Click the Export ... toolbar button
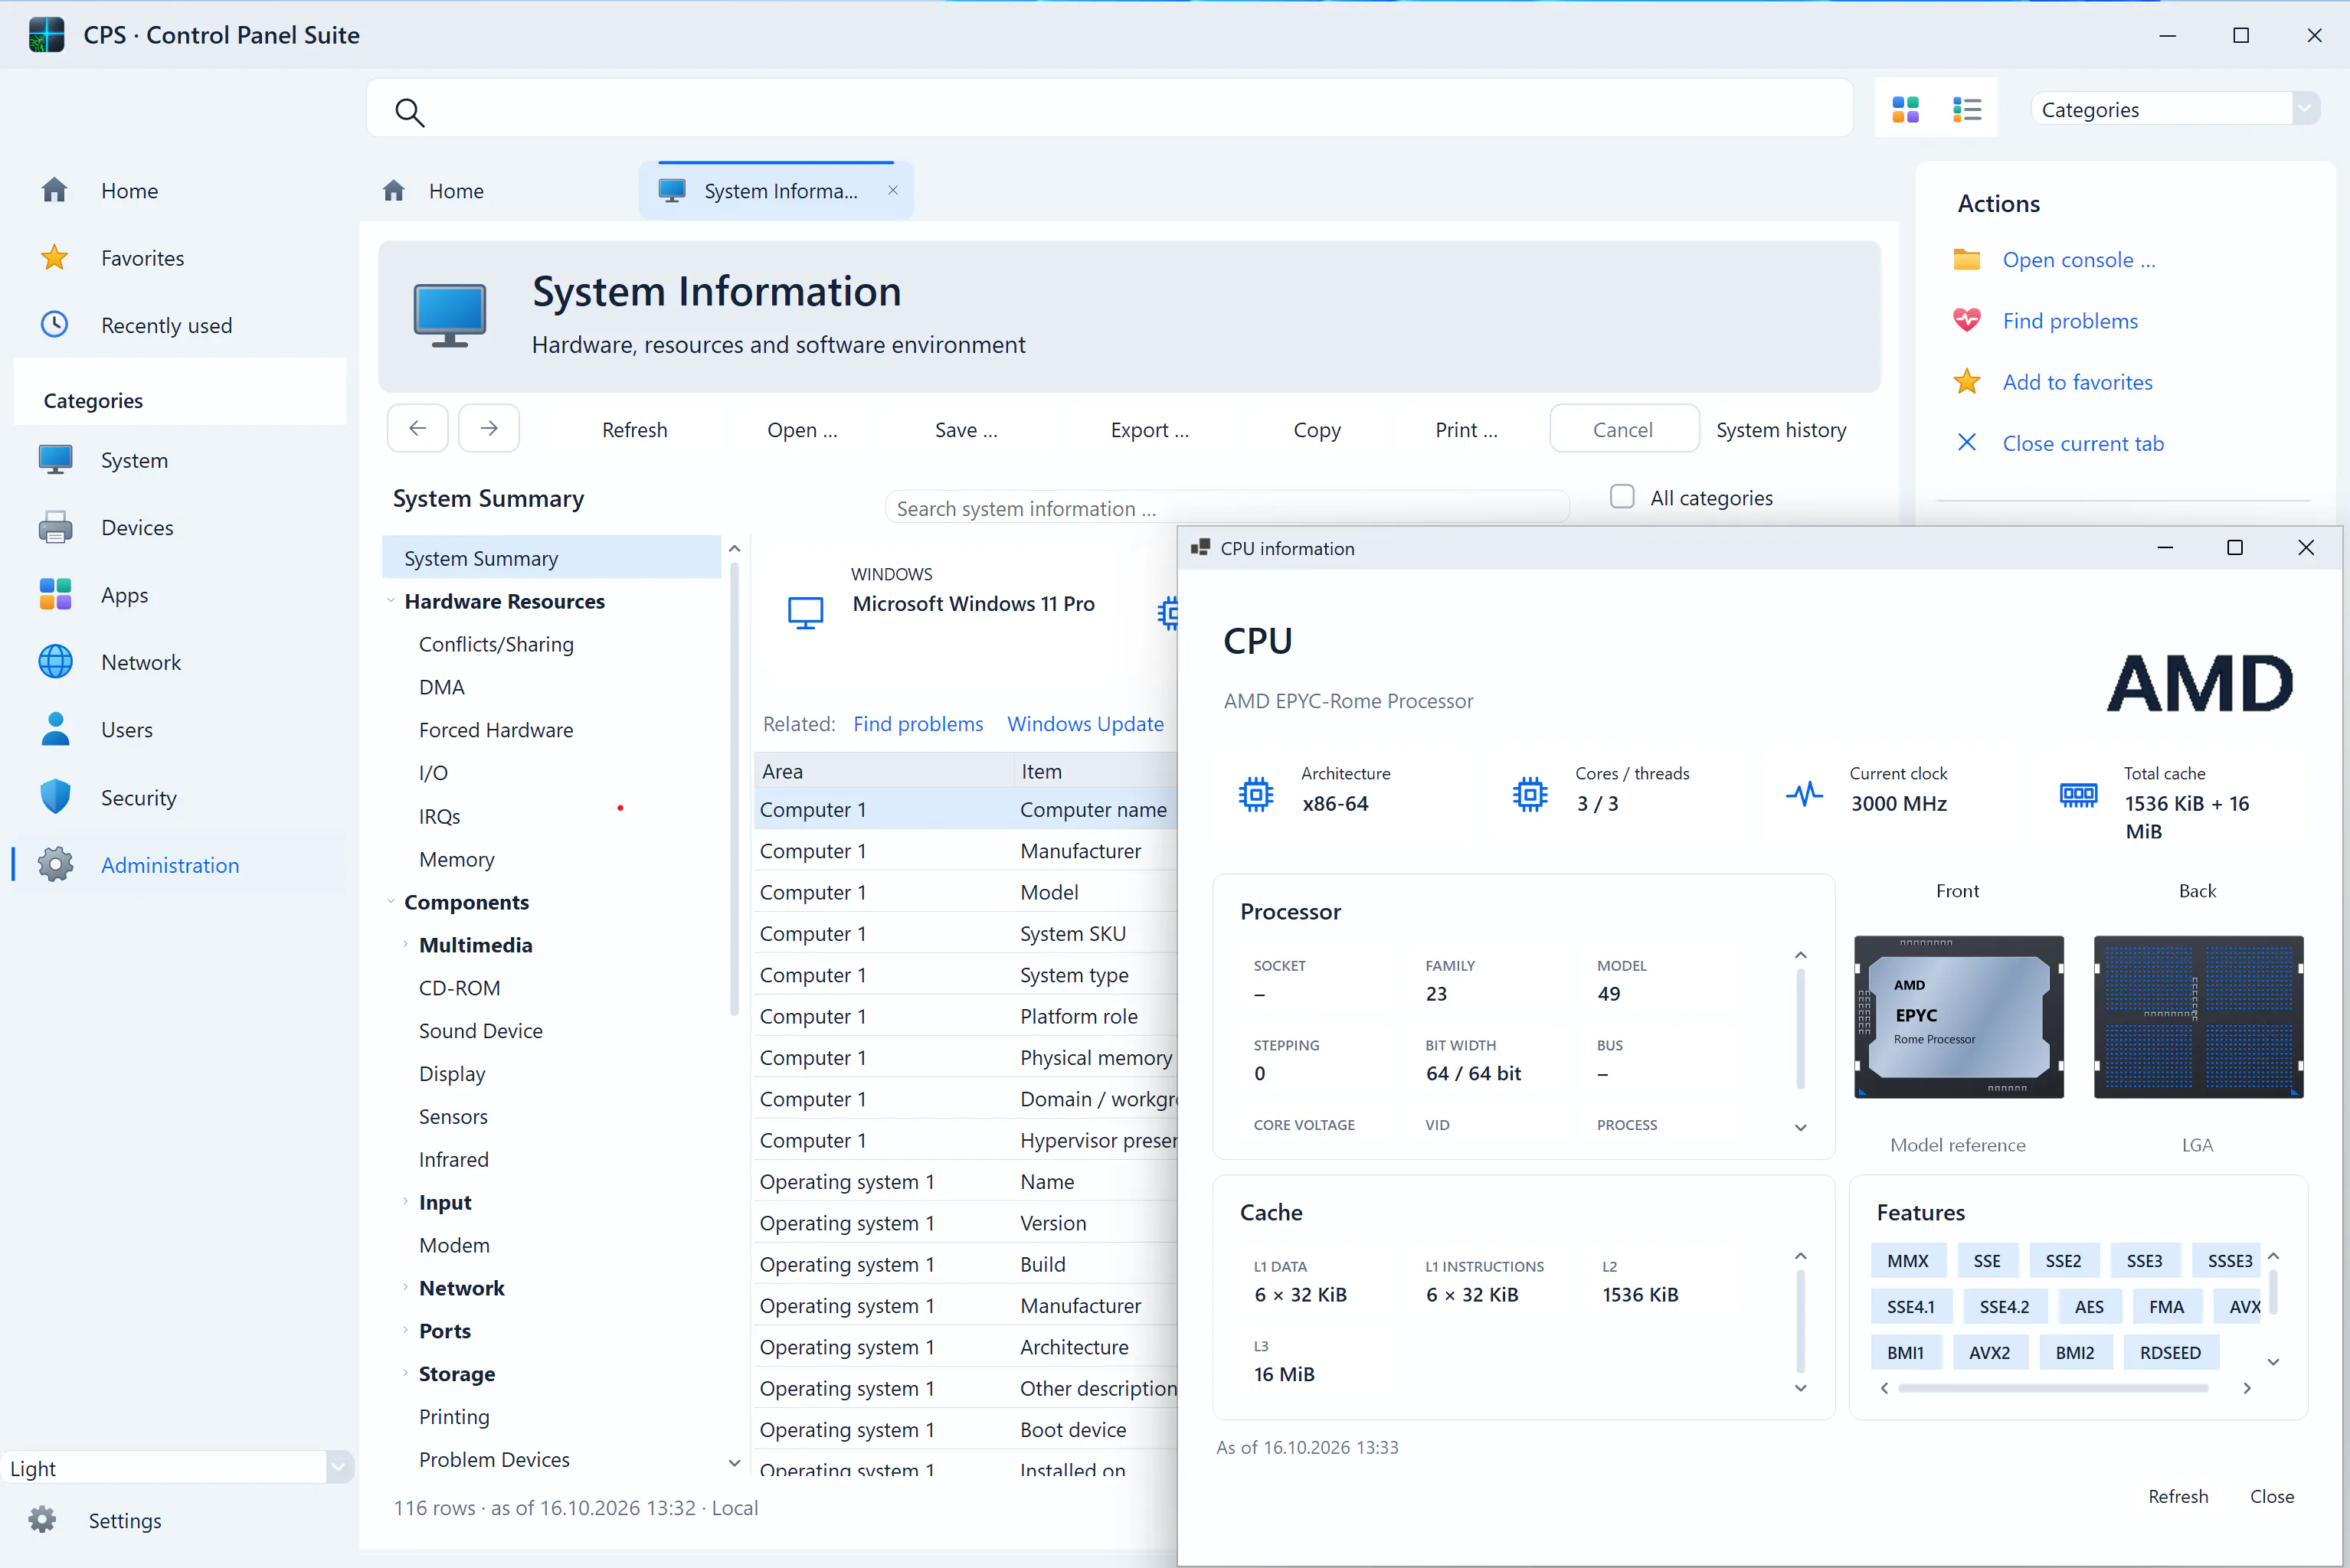Screen dimensions: 2350x1568 tap(1150, 429)
